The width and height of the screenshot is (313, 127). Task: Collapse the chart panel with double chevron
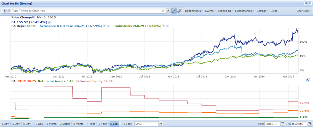310,3
